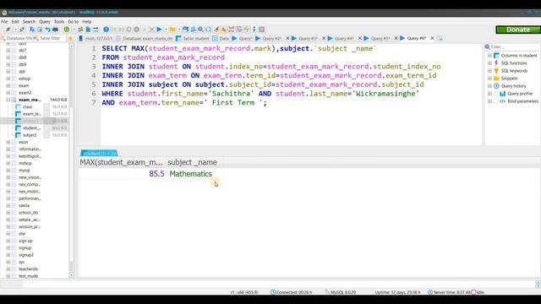The width and height of the screenshot is (541, 304).
Task: Switch to the Table: student tab
Action: point(193,38)
